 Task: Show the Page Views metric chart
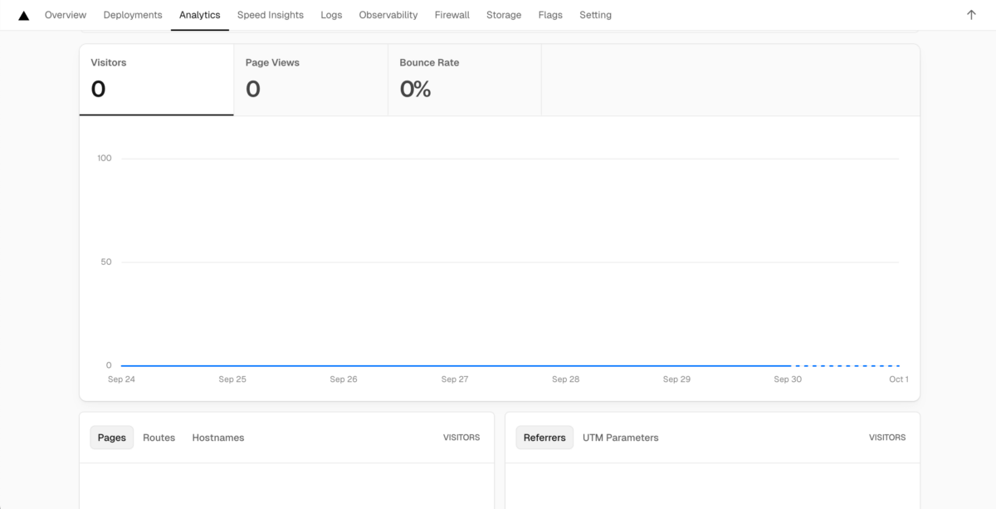point(310,80)
